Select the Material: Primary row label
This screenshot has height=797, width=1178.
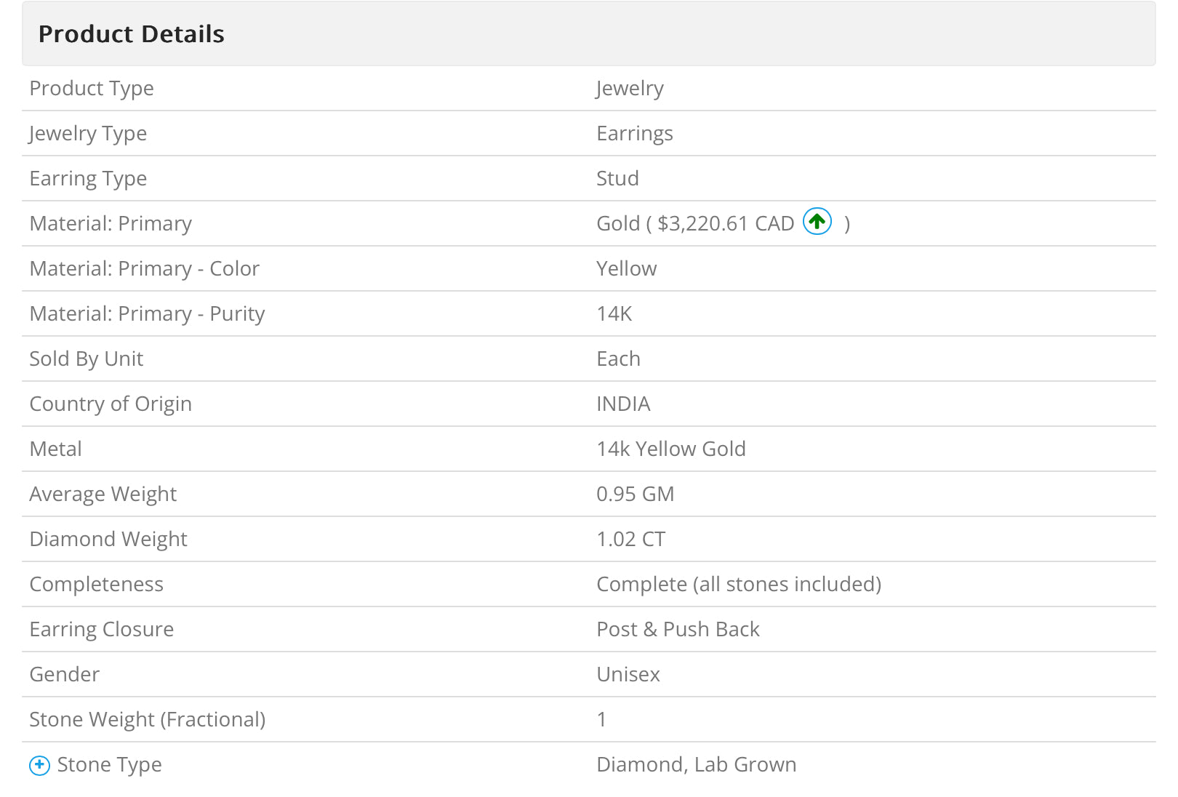[111, 224]
